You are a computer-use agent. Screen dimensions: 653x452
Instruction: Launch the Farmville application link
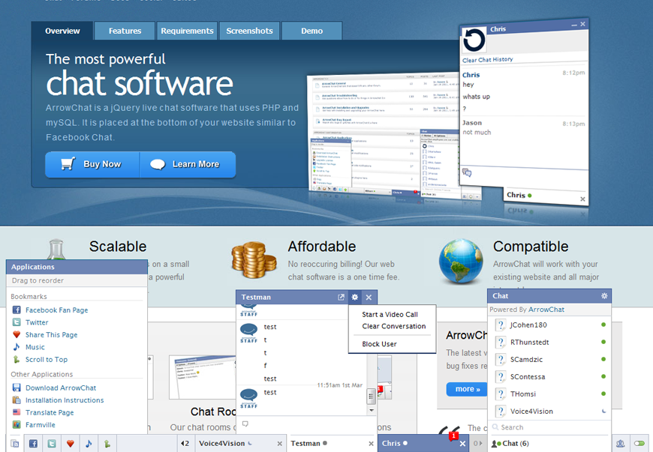40,425
